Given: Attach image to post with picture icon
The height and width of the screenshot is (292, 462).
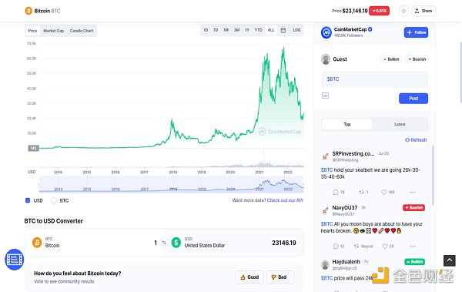Looking at the screenshot, I should pos(325,96).
